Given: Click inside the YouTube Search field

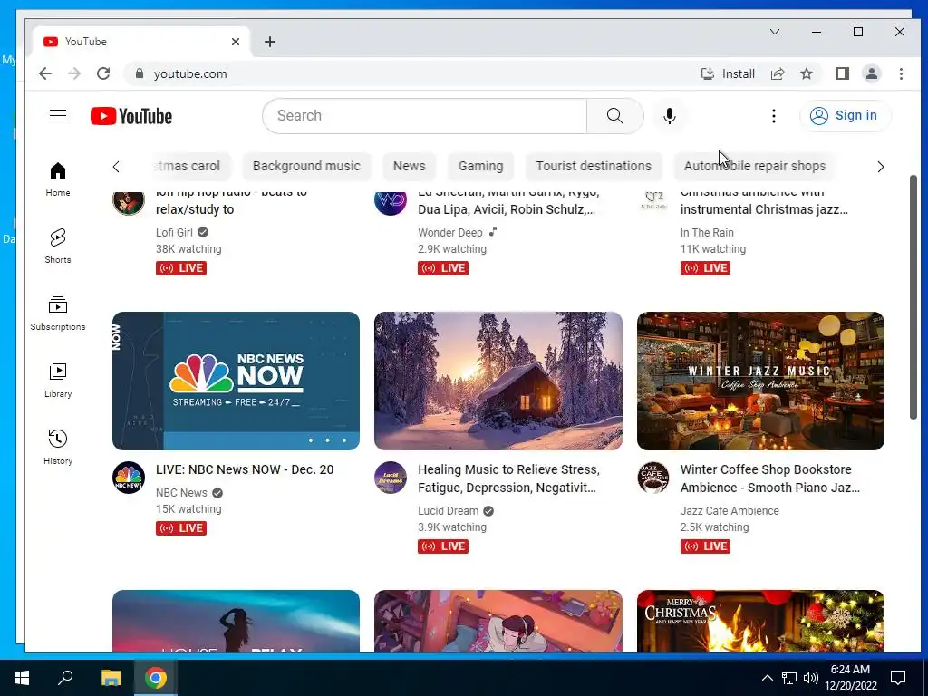Looking at the screenshot, I should click(425, 115).
